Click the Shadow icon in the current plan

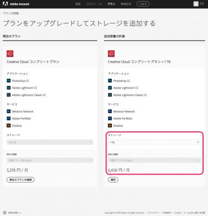click(x=9, y=125)
